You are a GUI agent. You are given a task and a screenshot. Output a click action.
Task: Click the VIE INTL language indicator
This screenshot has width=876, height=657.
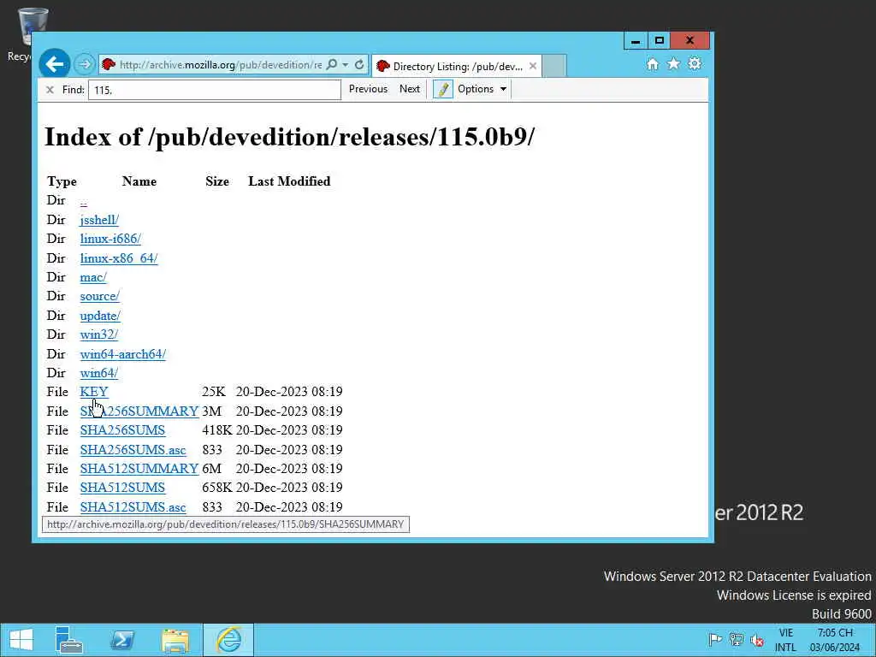[785, 640]
